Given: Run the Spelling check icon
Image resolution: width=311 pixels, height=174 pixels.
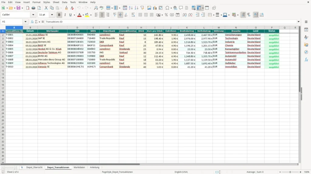Looking at the screenshot, I should [x=101, y=8].
